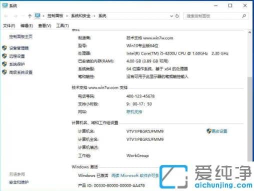Open 控制面板主页 link

(20, 36)
